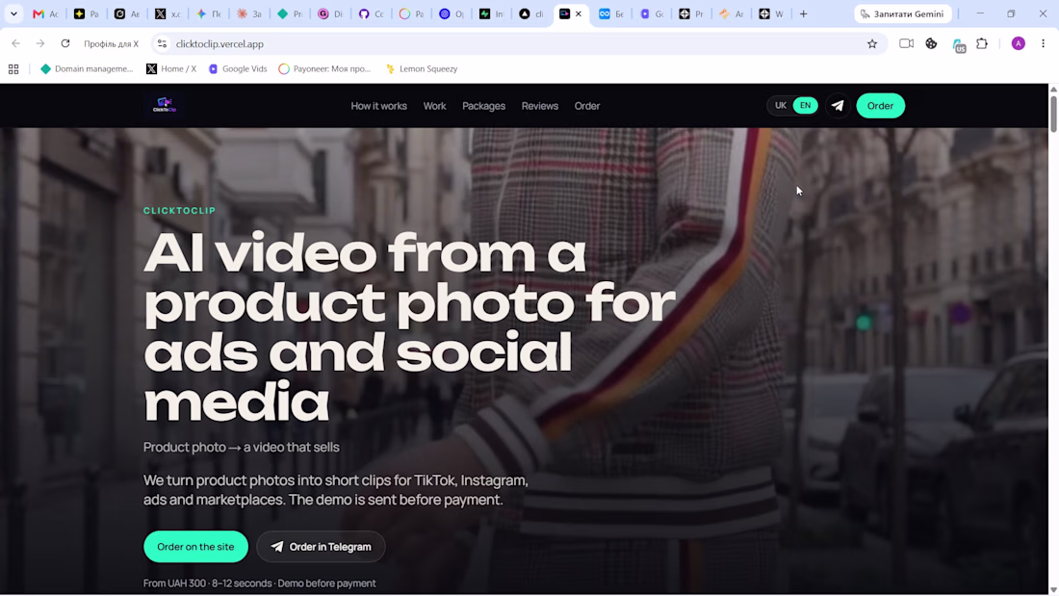Reload the current page

pos(65,44)
